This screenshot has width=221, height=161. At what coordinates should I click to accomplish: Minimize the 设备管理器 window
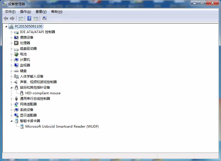[x=195, y=3]
